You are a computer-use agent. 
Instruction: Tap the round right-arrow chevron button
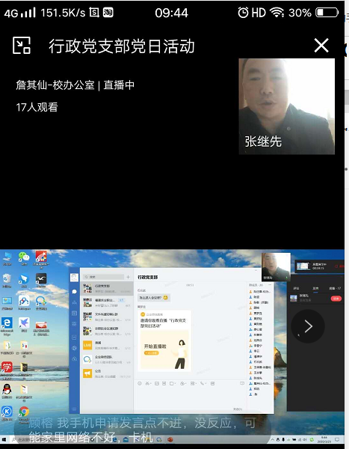[308, 326]
